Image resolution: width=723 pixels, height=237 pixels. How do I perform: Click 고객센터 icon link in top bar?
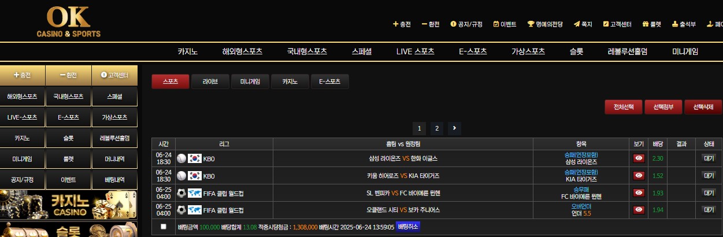tap(617, 24)
